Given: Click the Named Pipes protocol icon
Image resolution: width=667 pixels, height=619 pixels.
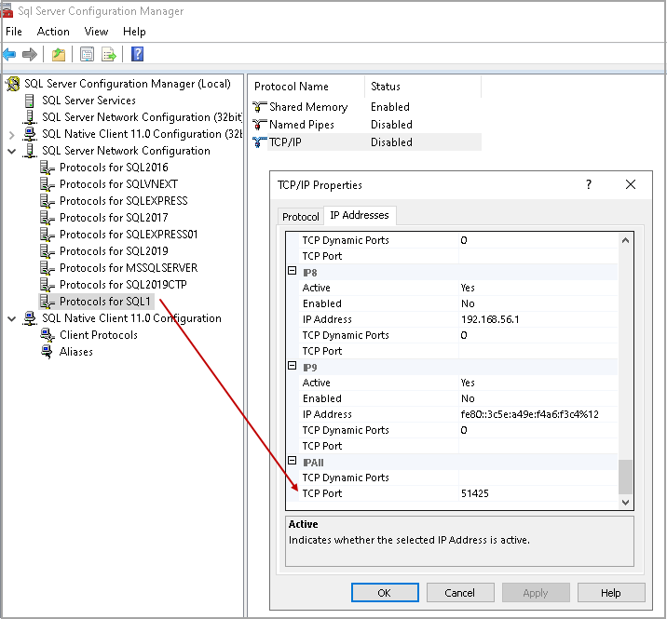Looking at the screenshot, I should [259, 125].
